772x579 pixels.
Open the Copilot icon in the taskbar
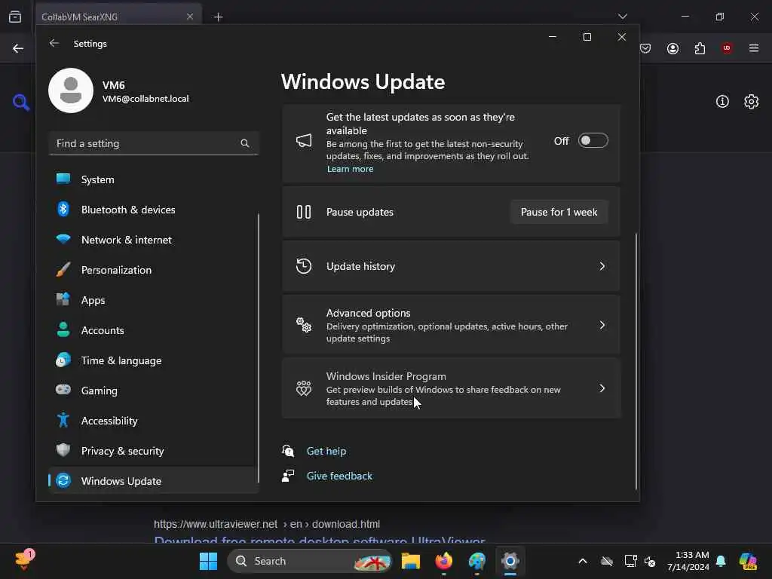pos(748,561)
